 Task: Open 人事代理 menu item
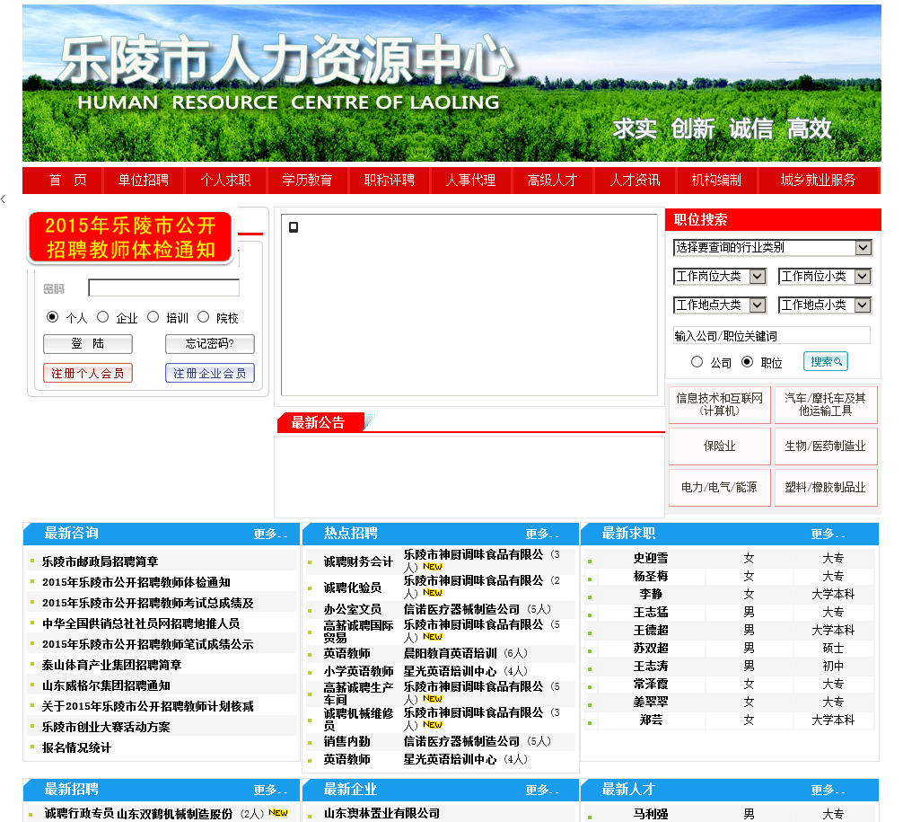click(471, 181)
